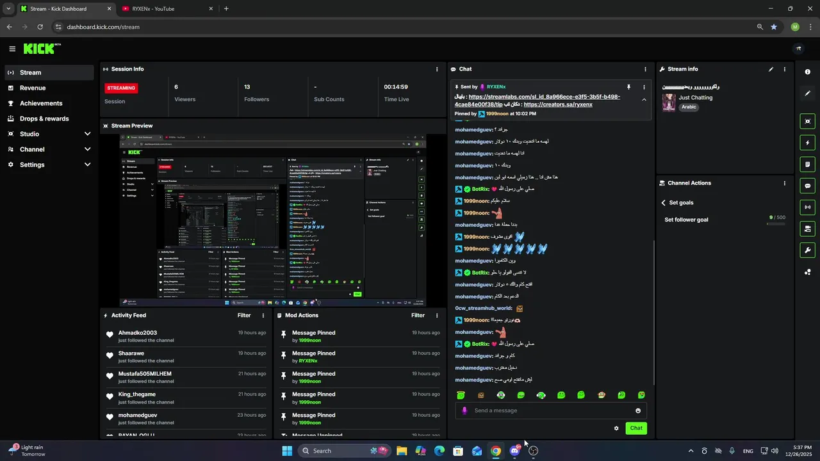The width and height of the screenshot is (820, 461).
Task: Open the info icon in right sidebar
Action: [x=807, y=72]
